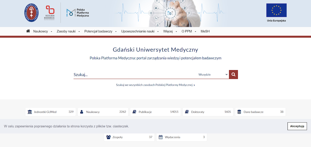Expand the arrow next to Zasoby nauki
311x147 pixels.
click(x=79, y=31)
